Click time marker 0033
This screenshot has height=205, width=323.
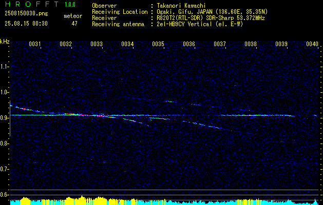tap(97, 44)
